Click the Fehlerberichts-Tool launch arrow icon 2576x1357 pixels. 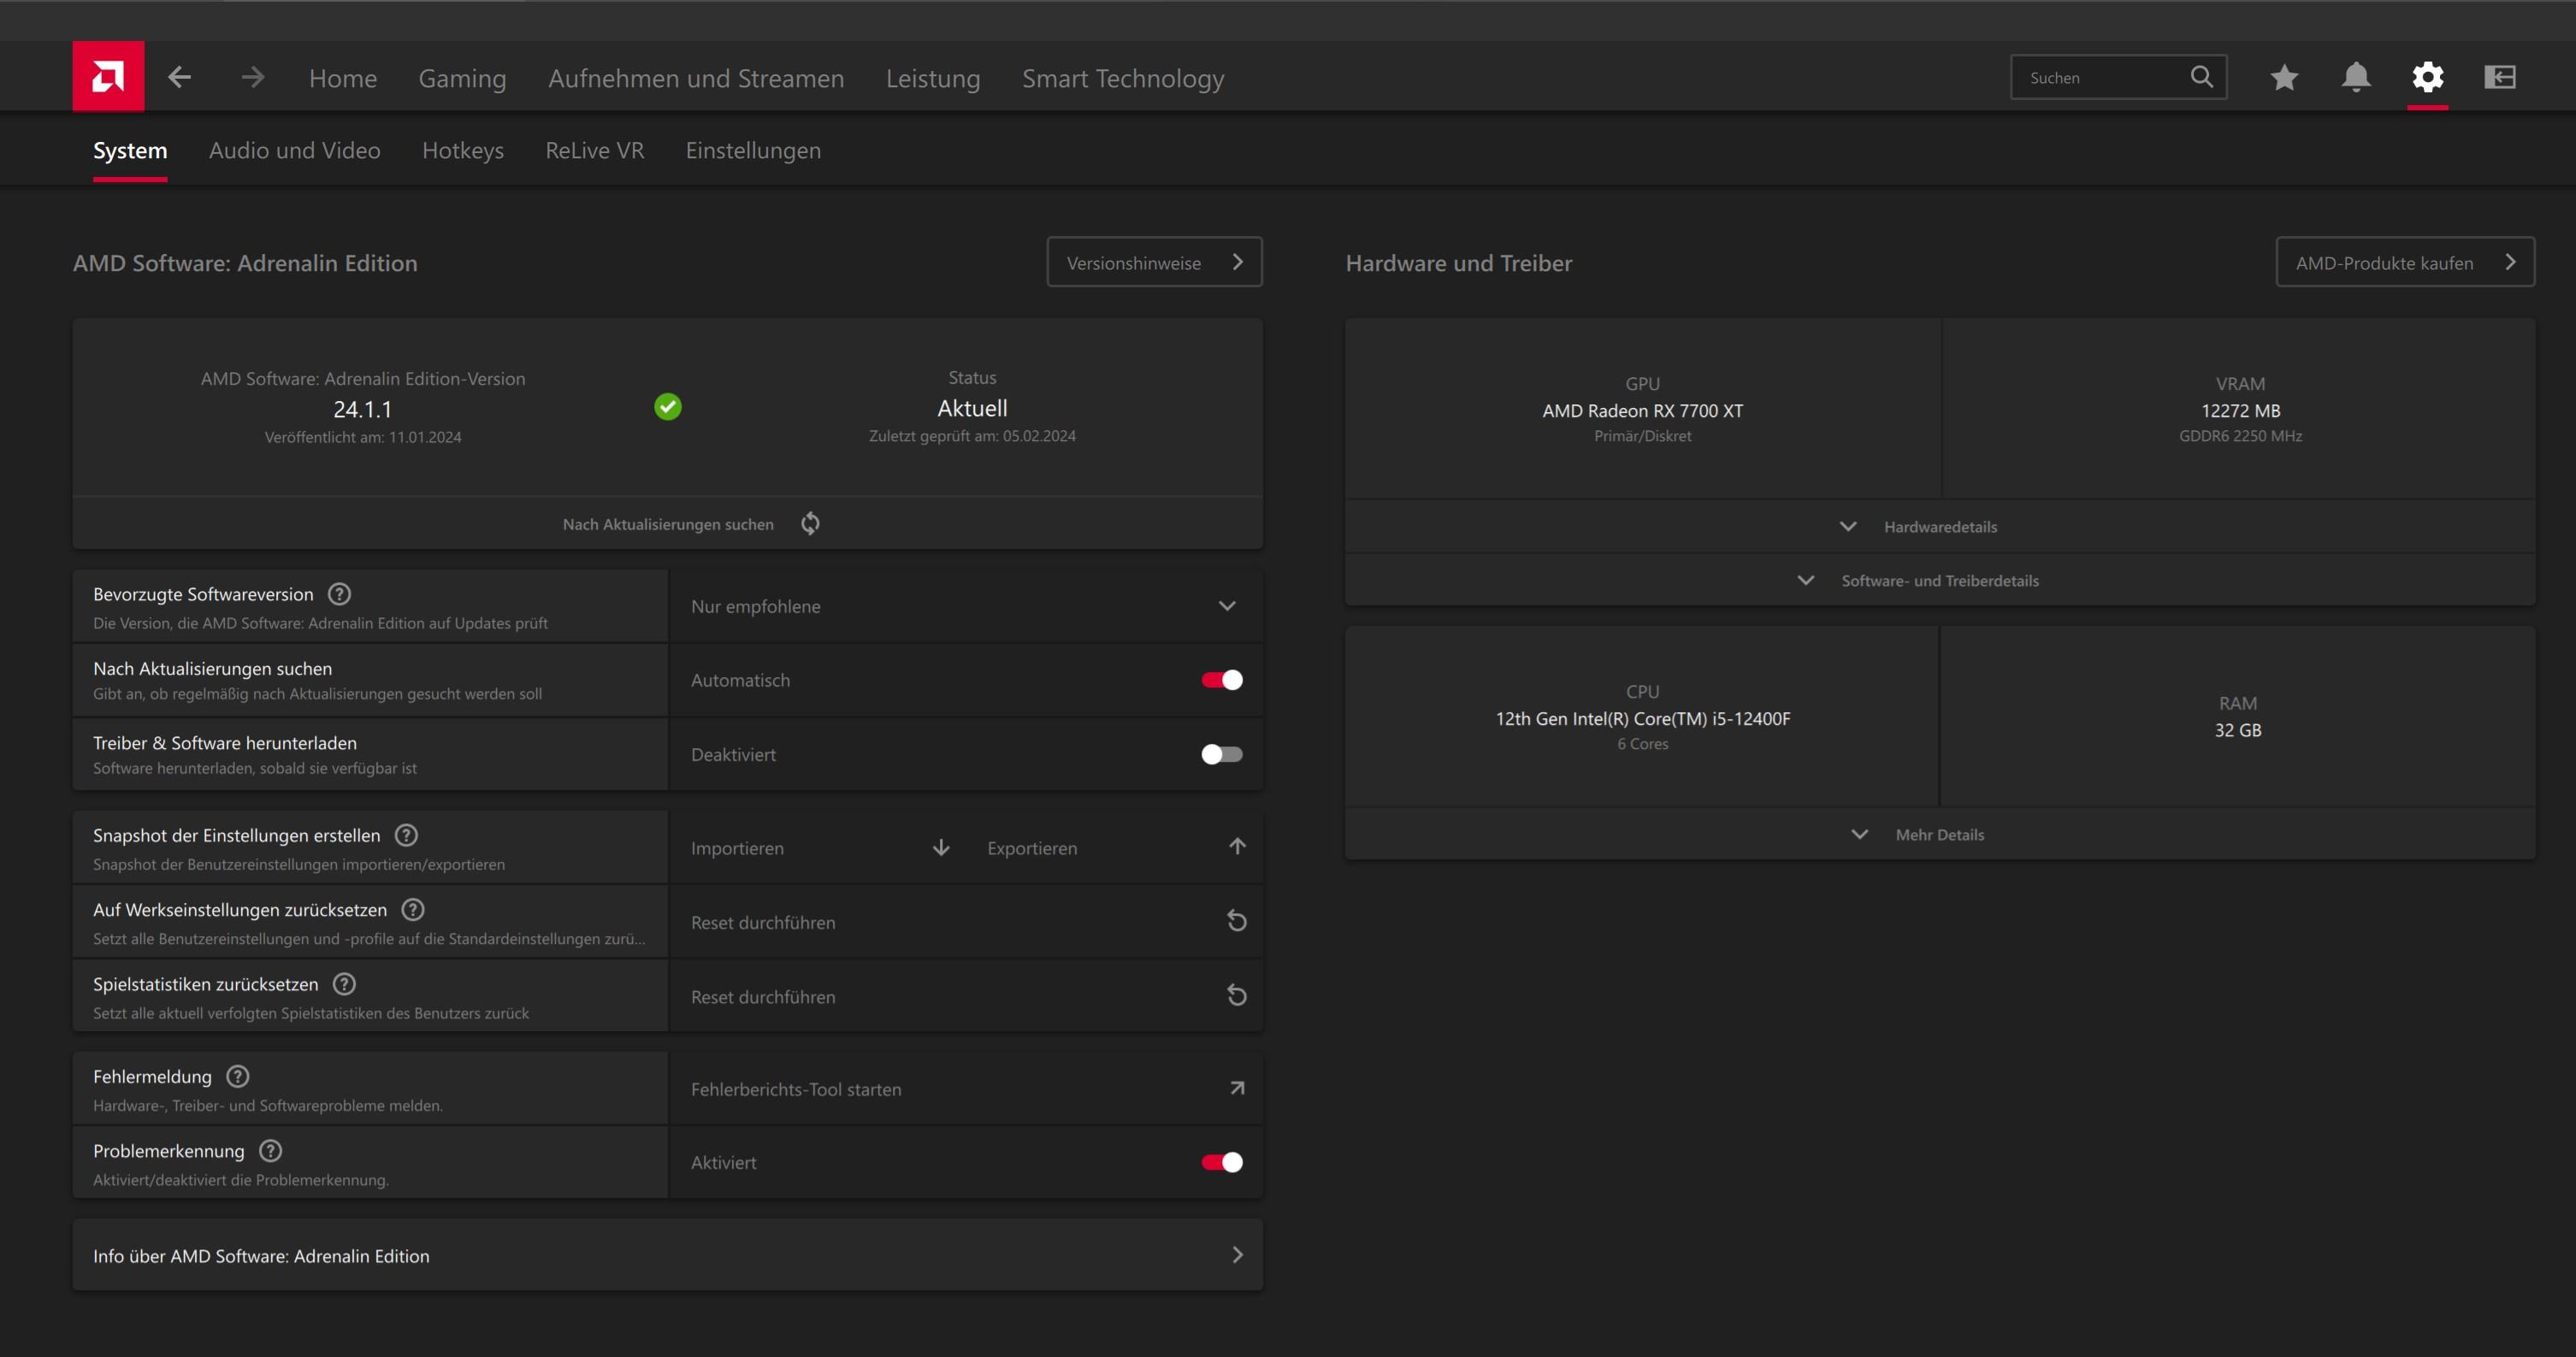click(1237, 1088)
